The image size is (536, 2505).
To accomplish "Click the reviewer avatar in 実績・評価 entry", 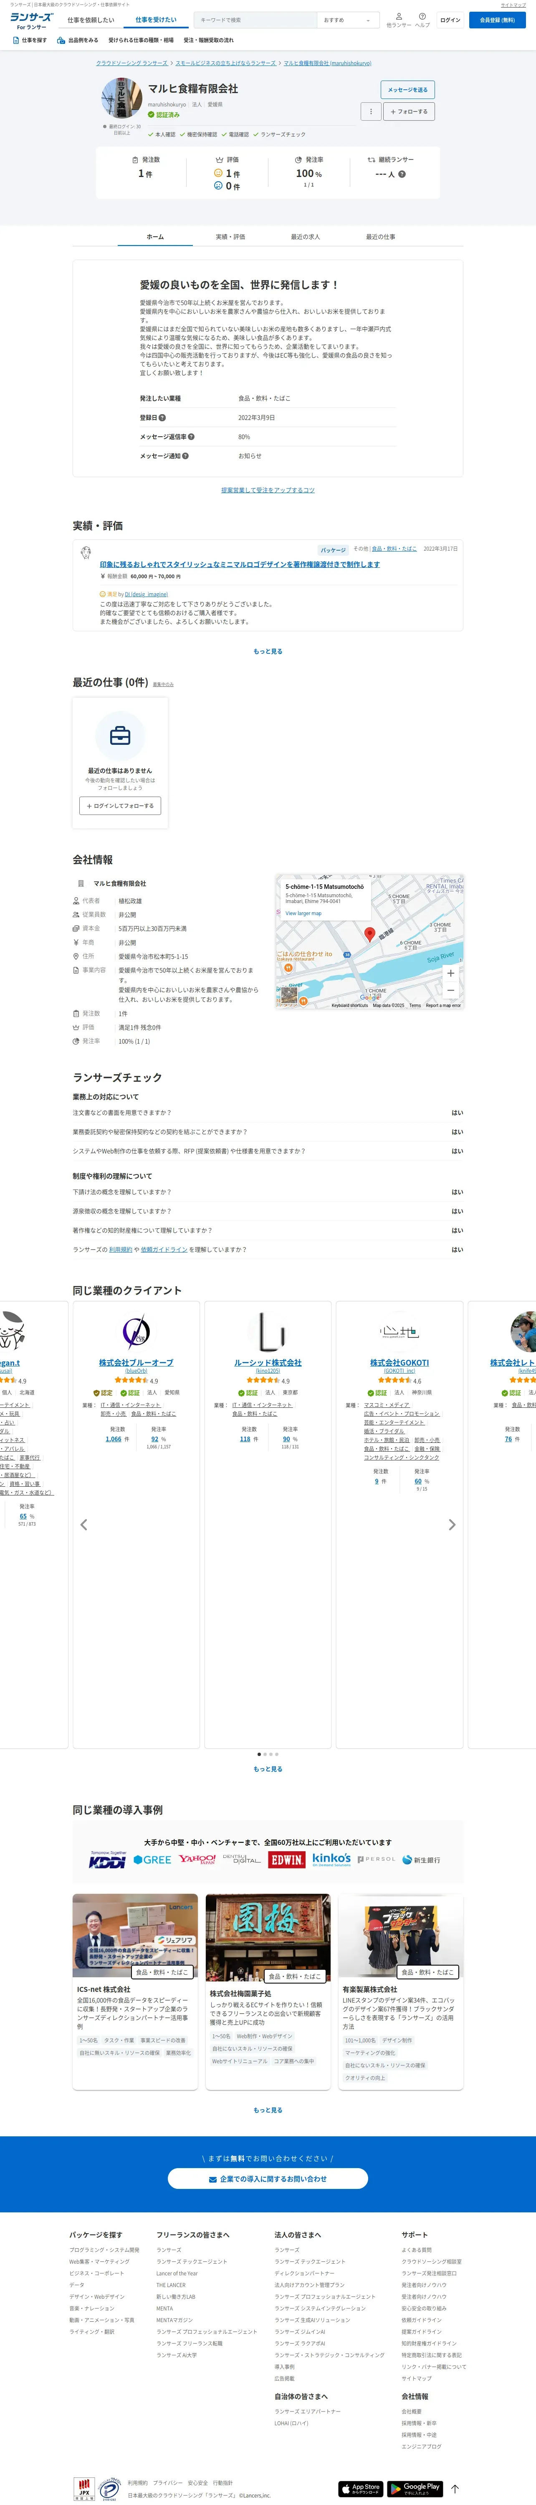I will 86,552.
